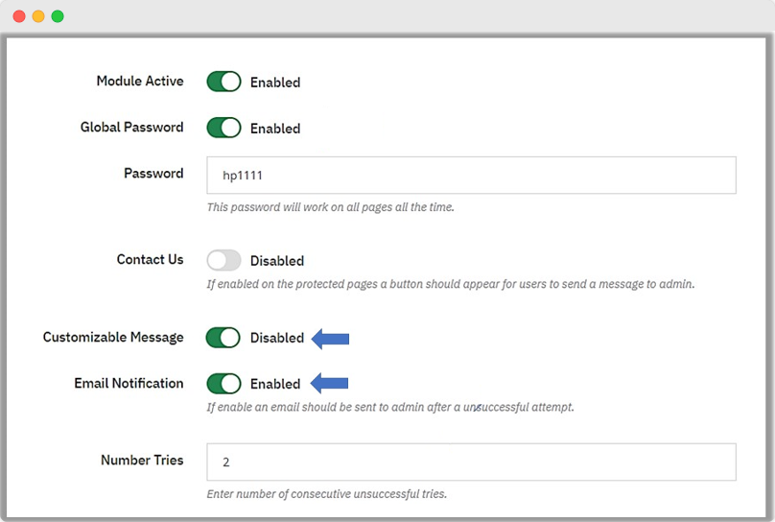Click the blue arrow beside Customizable Message
The width and height of the screenshot is (775, 522).
(331, 338)
